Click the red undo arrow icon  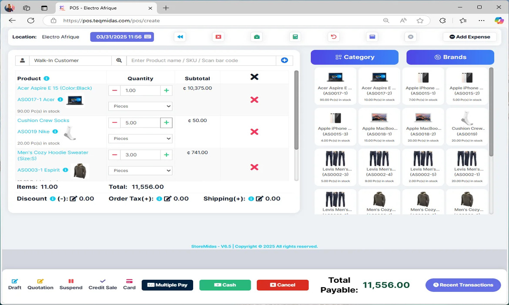coord(334,37)
